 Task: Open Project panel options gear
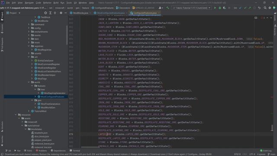pyautogui.click(x=61, y=13)
